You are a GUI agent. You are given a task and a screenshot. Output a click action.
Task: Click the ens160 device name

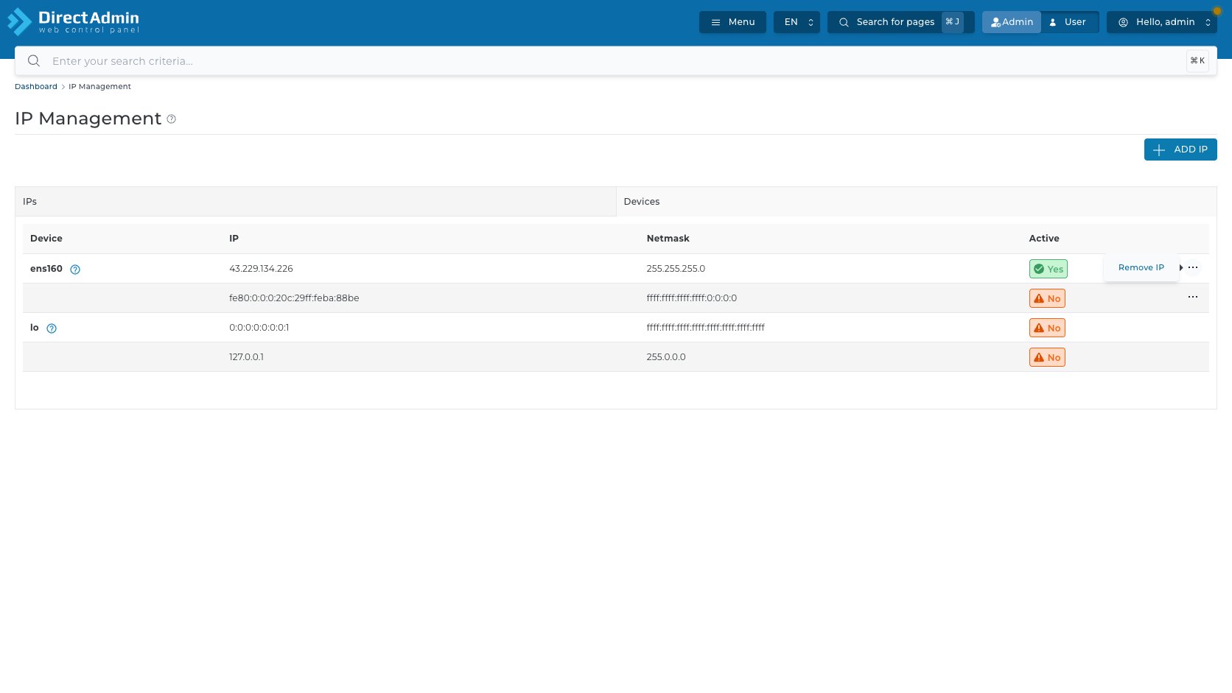click(x=46, y=269)
